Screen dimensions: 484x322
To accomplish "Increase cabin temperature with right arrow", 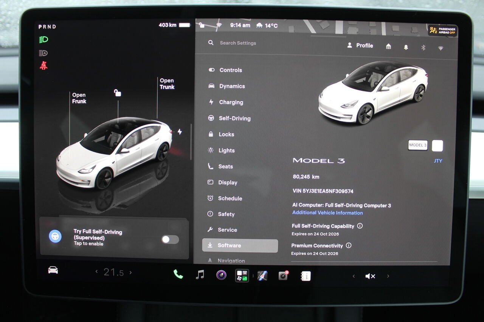I will 131,272.
